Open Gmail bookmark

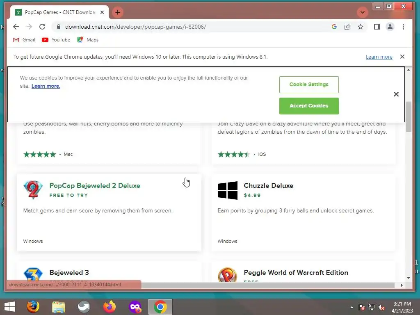(x=24, y=40)
